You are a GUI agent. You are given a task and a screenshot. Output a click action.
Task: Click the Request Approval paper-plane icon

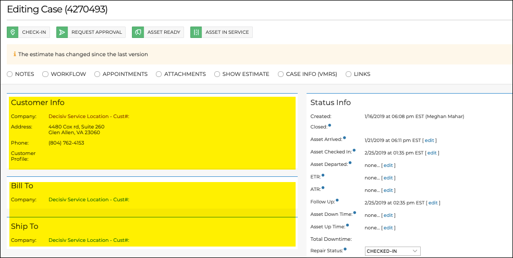(x=62, y=32)
